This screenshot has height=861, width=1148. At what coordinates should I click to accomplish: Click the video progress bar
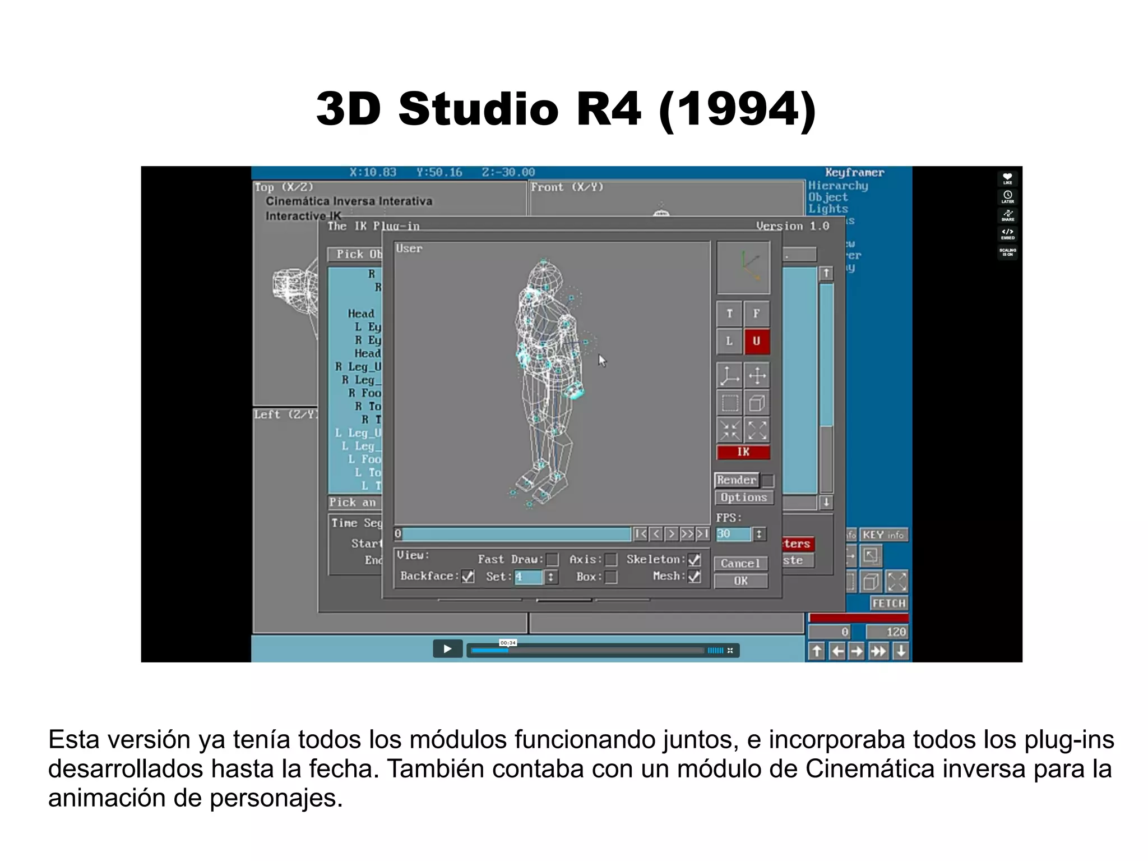(x=587, y=651)
